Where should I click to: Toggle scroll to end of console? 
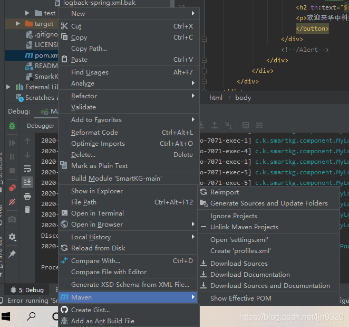click(x=27, y=182)
